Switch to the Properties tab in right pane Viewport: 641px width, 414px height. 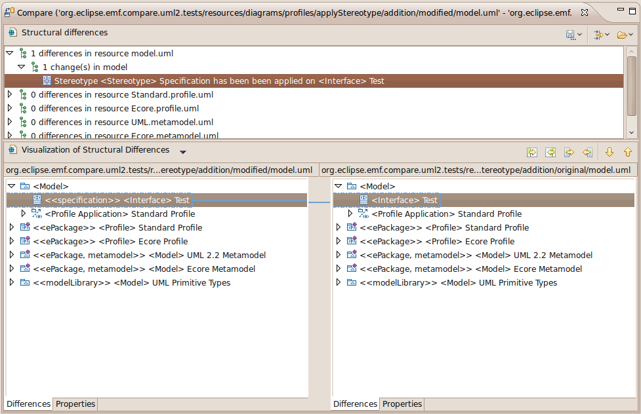click(402, 404)
